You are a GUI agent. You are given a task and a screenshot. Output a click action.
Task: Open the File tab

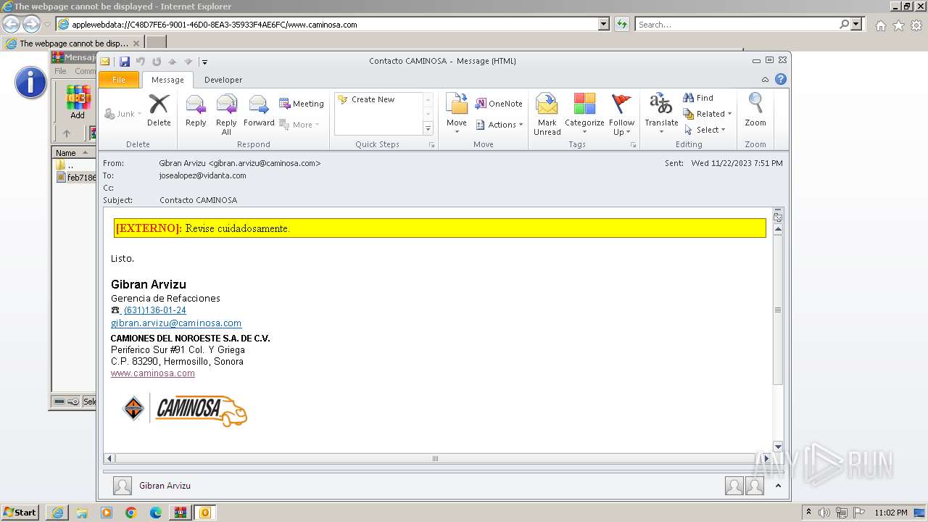coord(118,80)
